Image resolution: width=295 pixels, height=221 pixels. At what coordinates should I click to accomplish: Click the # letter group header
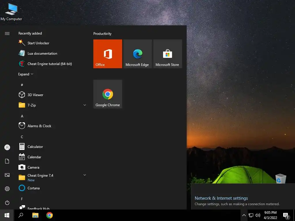click(22, 85)
